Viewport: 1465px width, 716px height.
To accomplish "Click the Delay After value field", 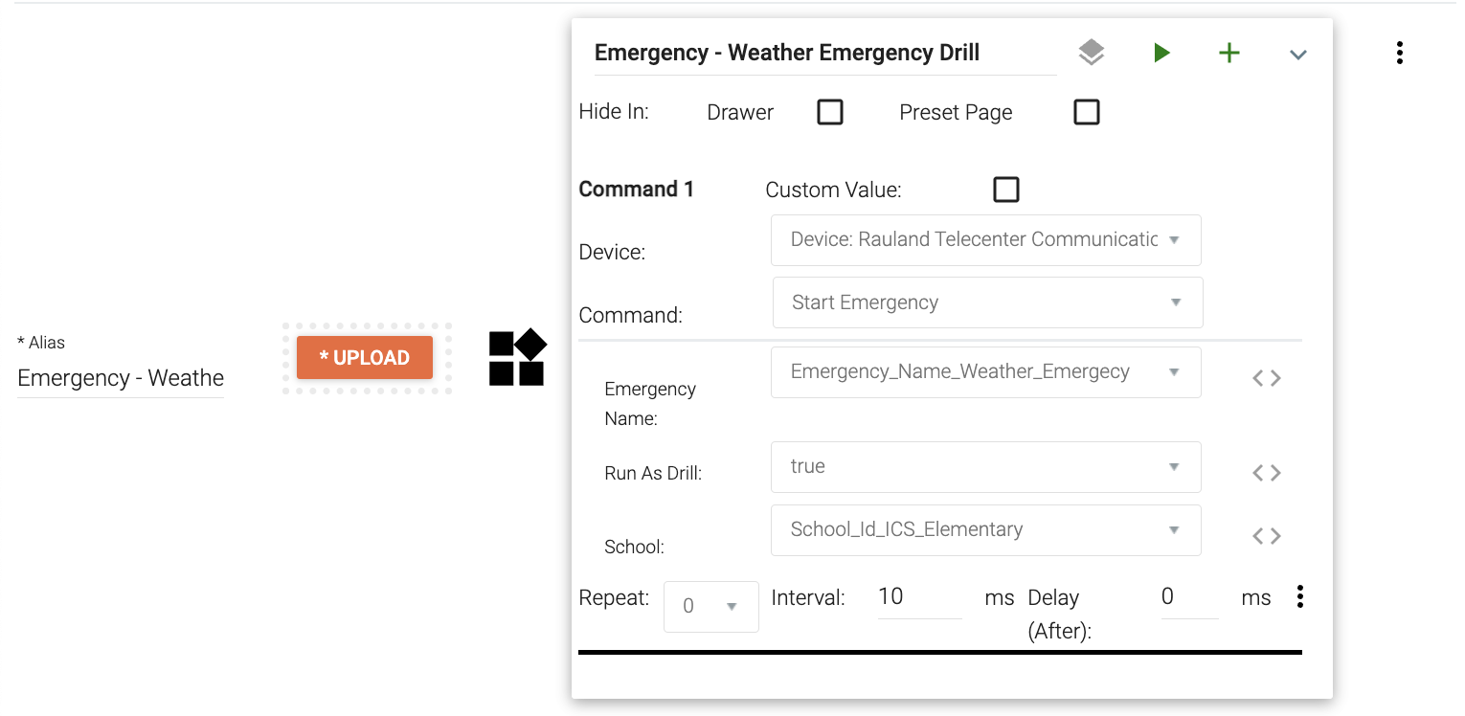I will coord(1189,597).
